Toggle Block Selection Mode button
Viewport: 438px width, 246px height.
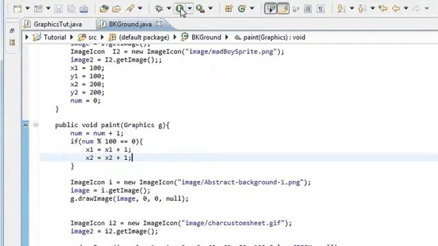tap(308, 9)
